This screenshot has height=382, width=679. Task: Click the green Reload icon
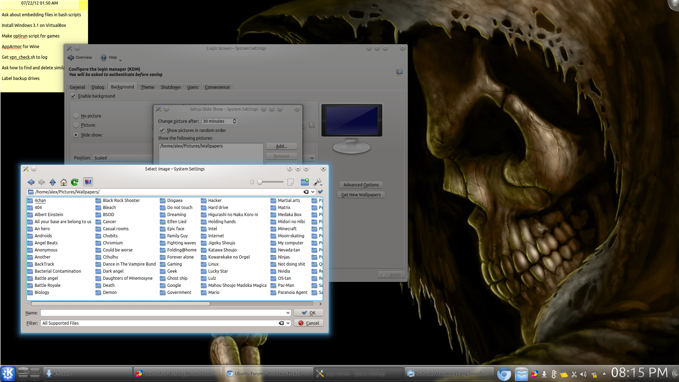75,182
